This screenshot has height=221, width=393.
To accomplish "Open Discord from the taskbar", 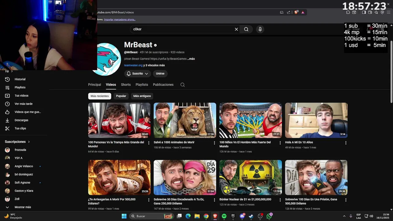I will 242,216.
